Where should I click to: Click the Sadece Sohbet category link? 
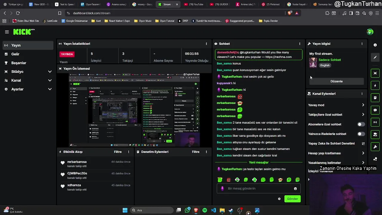329,60
